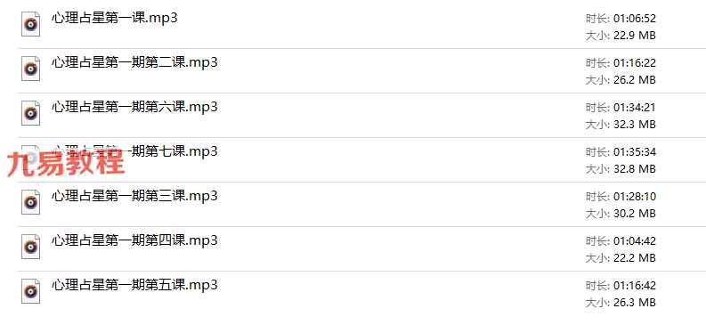The width and height of the screenshot is (706, 325).
Task: Click the audio icon of 第一期第二课.mp3
Action: click(30, 69)
